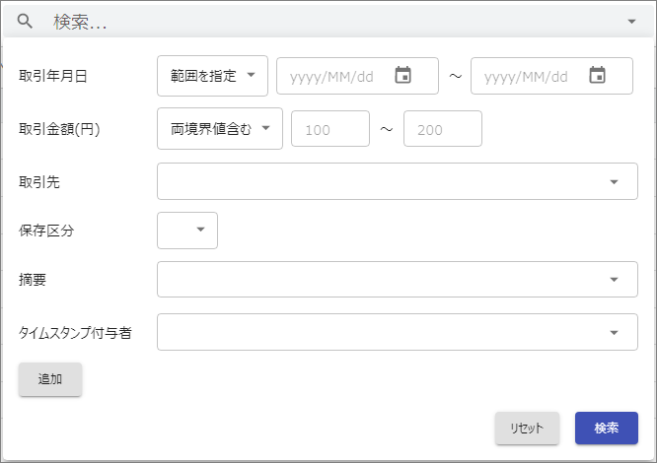Open the 保存区分 dropdown
Viewport: 657px width, 463px height.
click(x=187, y=231)
